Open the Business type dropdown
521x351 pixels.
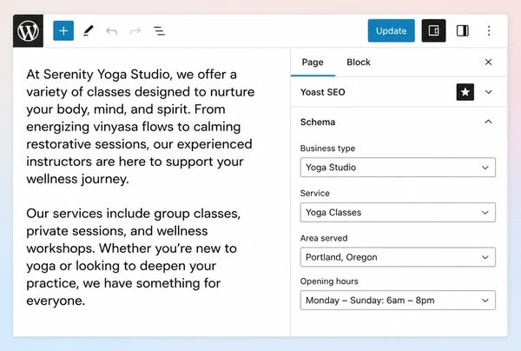[x=398, y=167]
